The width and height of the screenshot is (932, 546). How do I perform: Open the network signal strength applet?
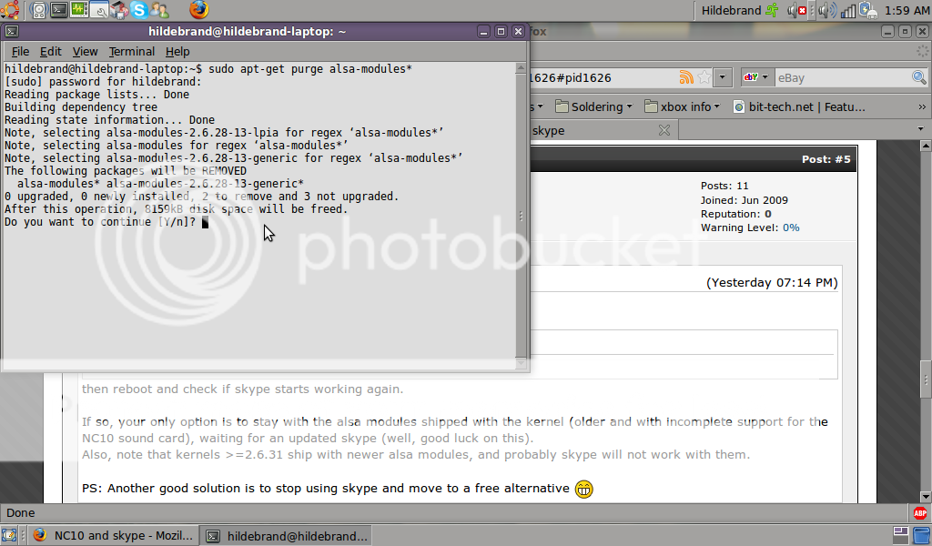tap(848, 10)
